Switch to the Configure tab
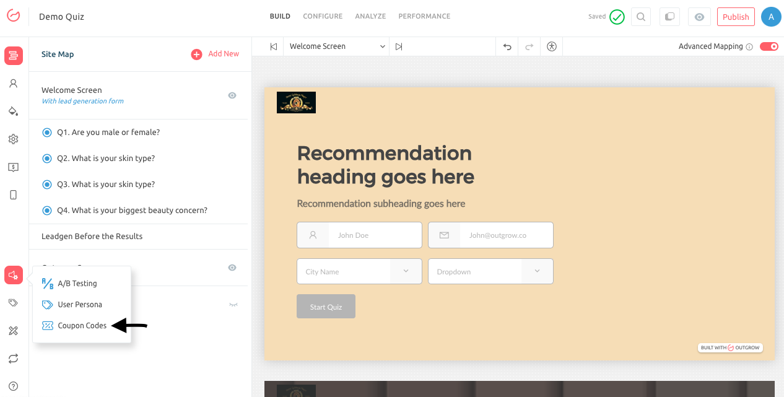 (x=323, y=16)
